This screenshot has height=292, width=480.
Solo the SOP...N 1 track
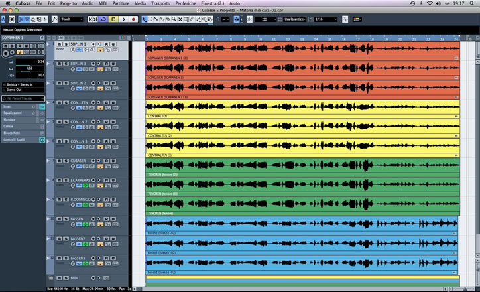tap(66, 44)
